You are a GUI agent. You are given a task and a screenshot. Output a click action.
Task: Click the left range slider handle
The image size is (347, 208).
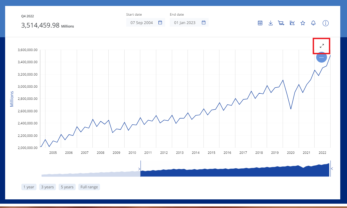140,169
